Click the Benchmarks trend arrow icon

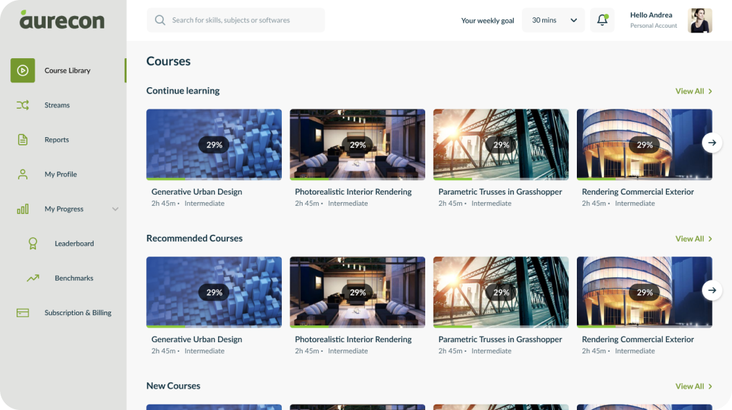[x=33, y=278]
